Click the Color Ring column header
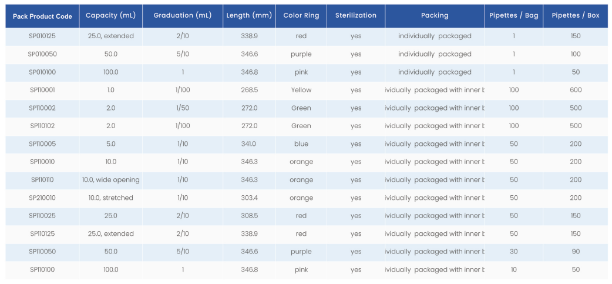This screenshot has height=284, width=612. (301, 15)
